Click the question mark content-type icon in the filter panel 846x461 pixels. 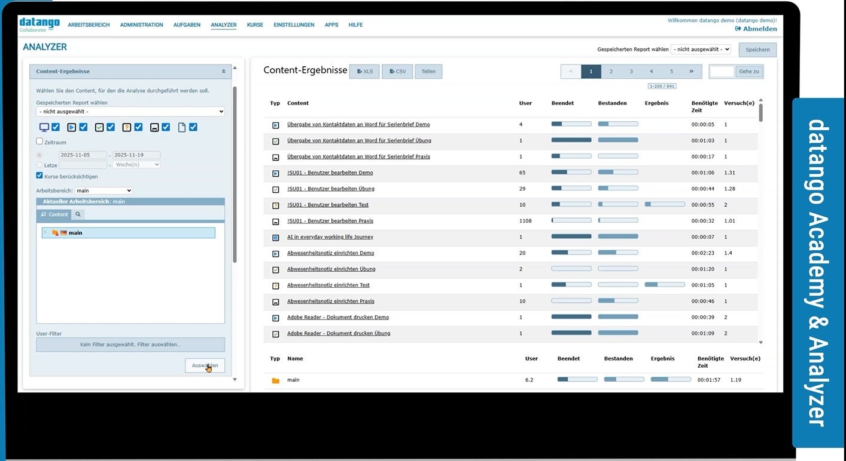coord(127,127)
